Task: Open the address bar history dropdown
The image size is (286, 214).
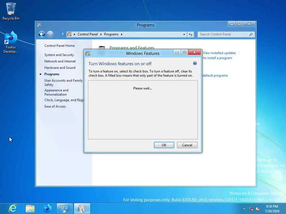Action: 184,34
